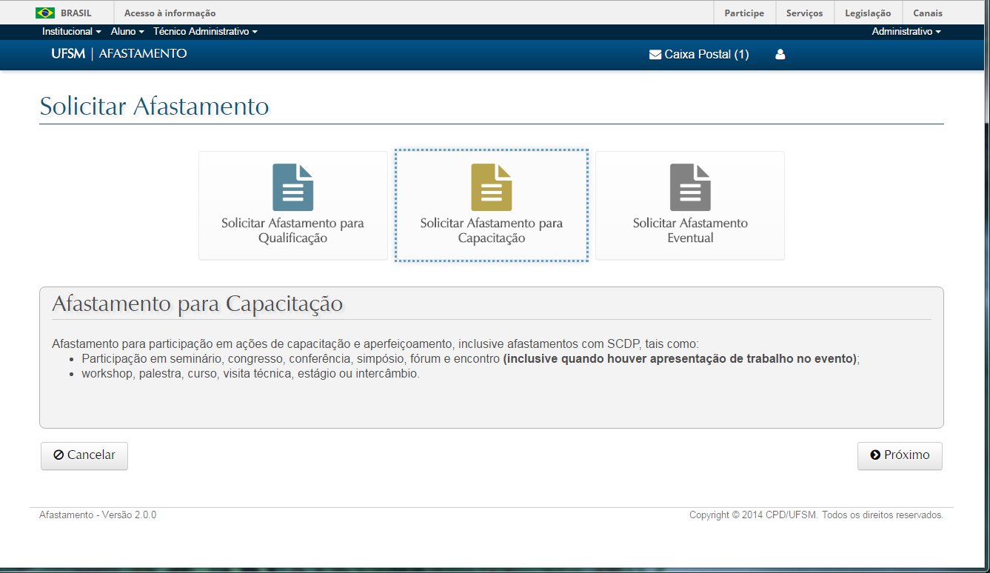The image size is (990, 573).
Task: Select the Afastamento Eventual document icon
Action: 689,185
